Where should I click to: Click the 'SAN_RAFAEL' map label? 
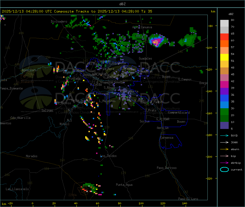click(100, 74)
